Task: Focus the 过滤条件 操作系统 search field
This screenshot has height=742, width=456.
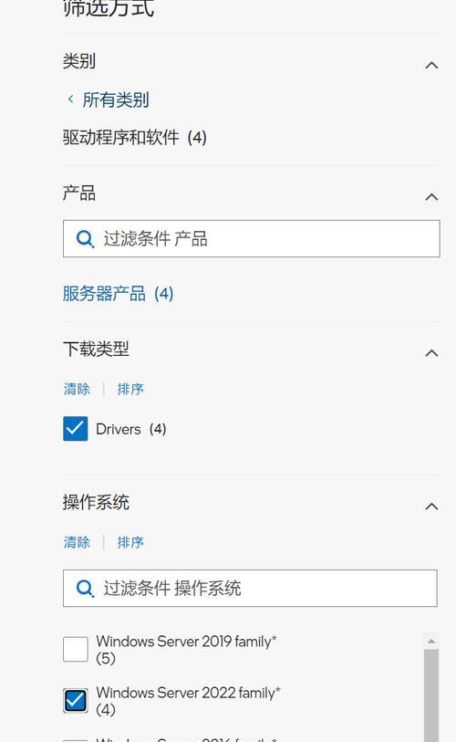Action: [250, 588]
